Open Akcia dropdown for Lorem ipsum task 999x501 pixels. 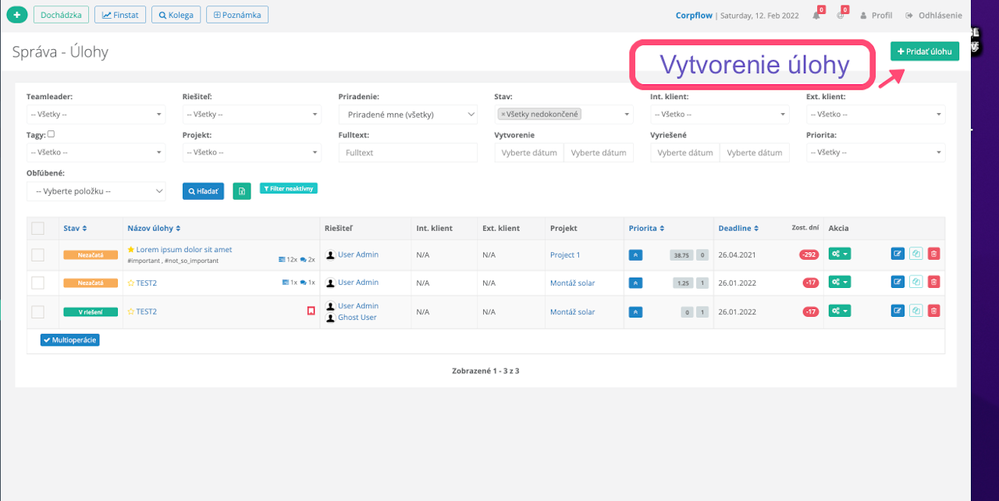click(840, 254)
